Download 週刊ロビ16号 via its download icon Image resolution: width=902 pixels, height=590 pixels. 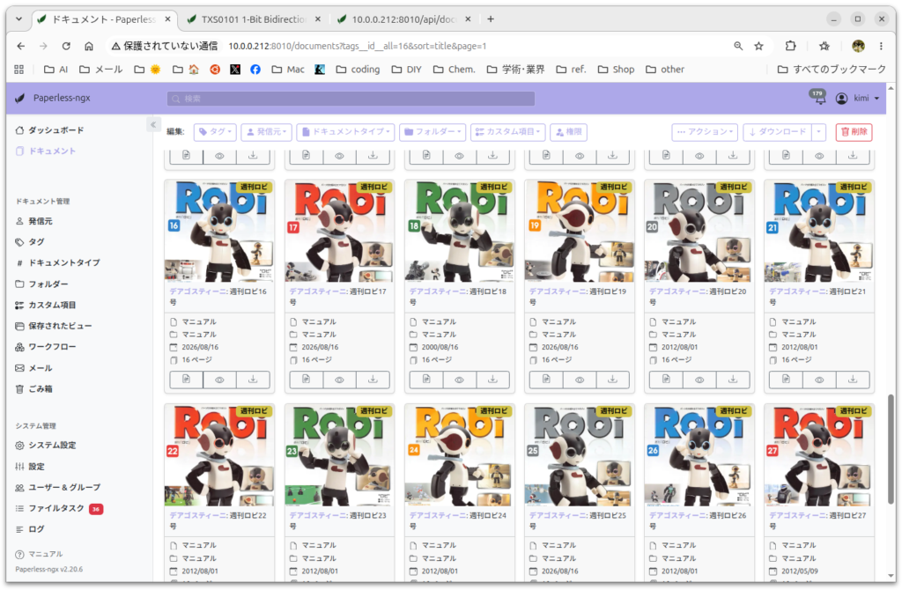coord(253,380)
